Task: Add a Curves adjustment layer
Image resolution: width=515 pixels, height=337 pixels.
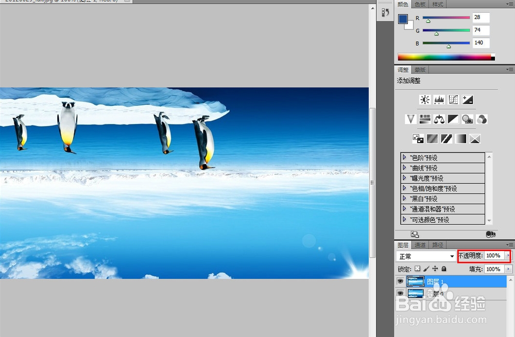Action: [x=453, y=99]
